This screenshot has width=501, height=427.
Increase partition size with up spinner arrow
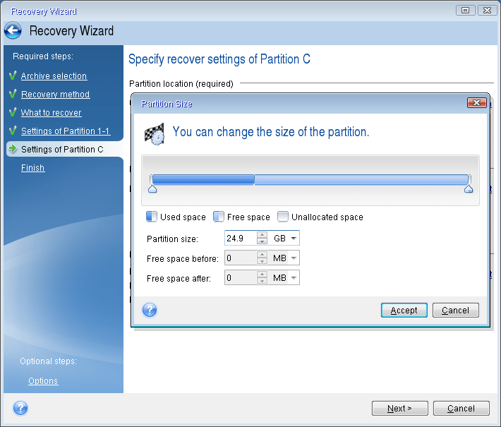262,235
